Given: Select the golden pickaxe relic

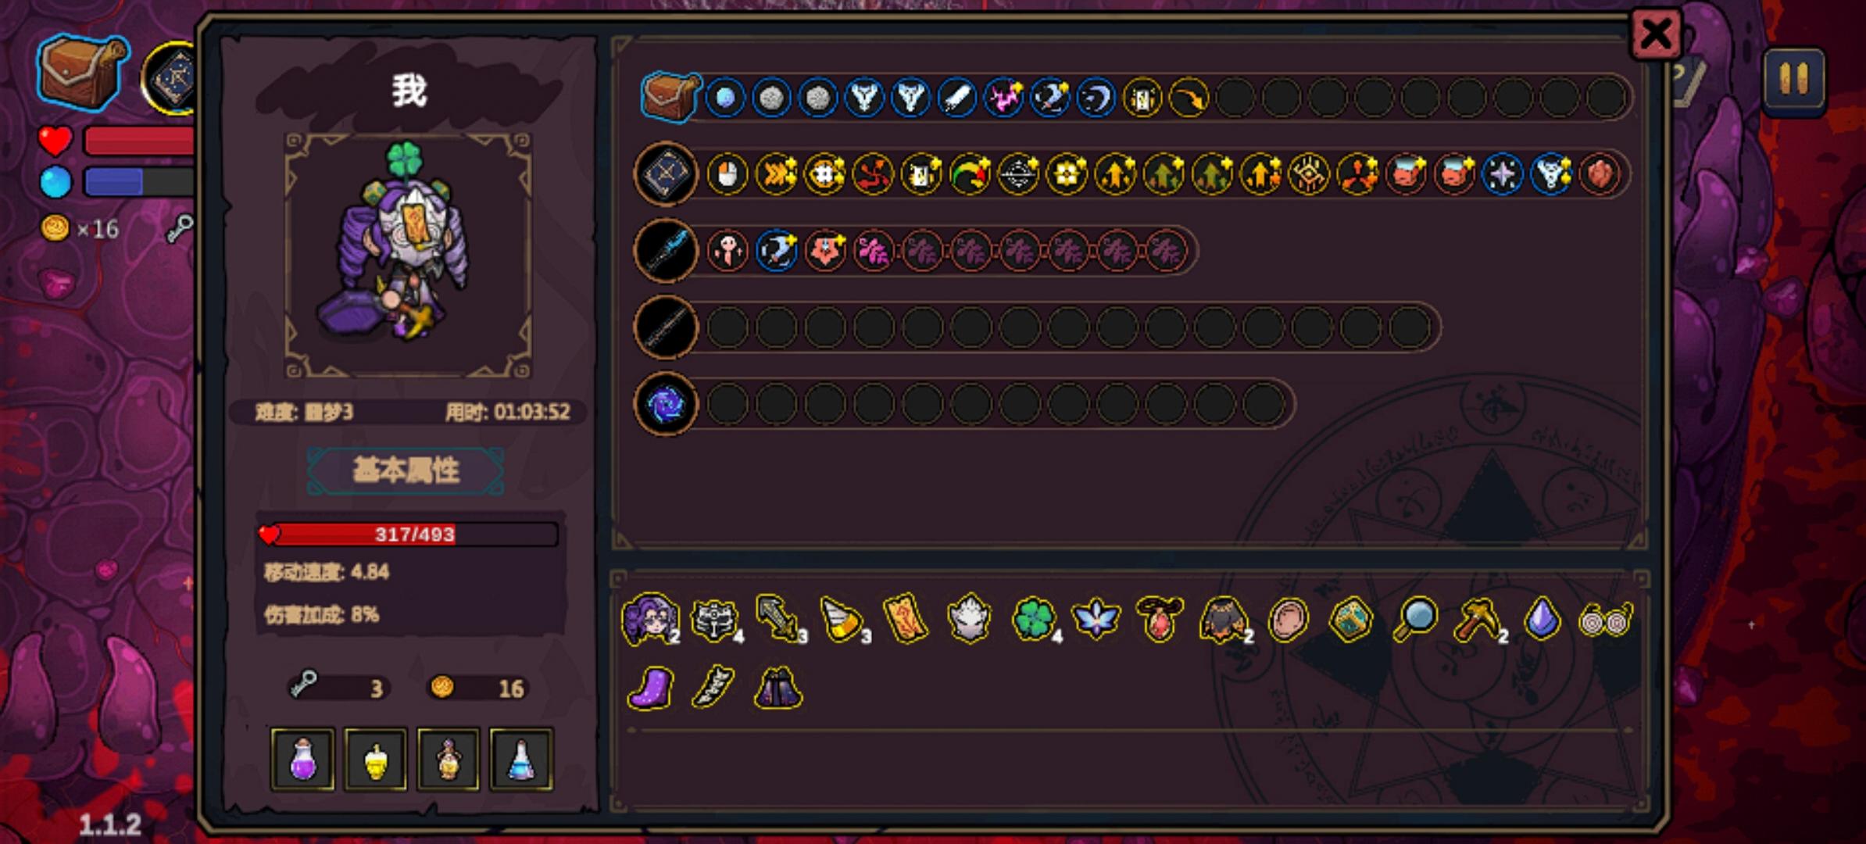Looking at the screenshot, I should [x=1478, y=620].
